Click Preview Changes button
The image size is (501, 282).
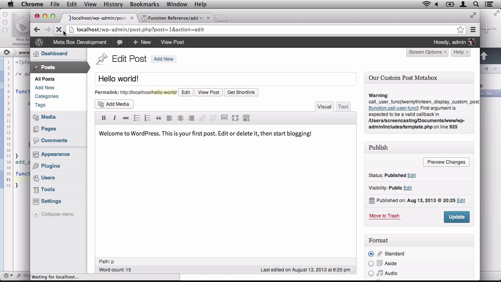tap(446, 162)
